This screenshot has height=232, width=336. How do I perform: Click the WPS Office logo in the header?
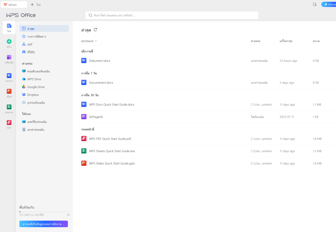(x=21, y=15)
